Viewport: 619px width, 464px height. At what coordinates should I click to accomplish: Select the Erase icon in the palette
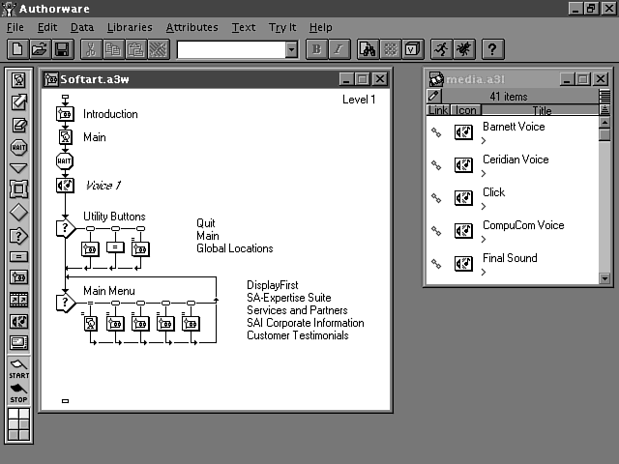click(x=18, y=125)
